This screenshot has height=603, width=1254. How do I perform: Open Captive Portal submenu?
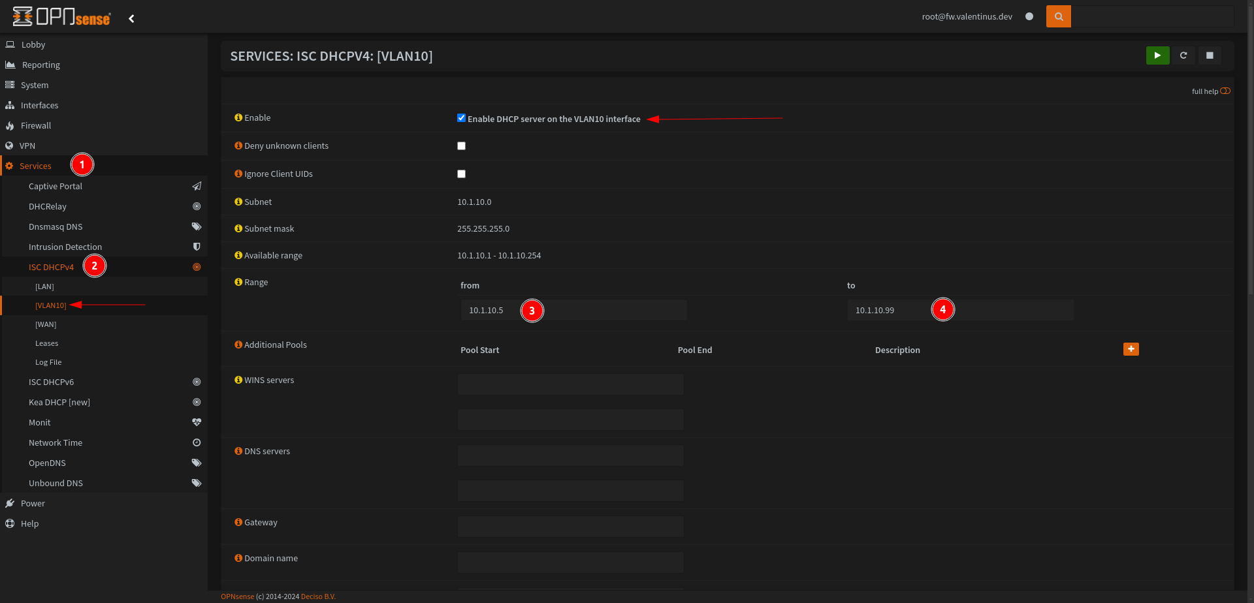pyautogui.click(x=105, y=186)
